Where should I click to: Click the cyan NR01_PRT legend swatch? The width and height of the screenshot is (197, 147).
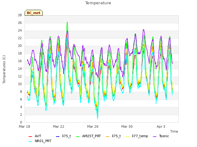point(30,141)
